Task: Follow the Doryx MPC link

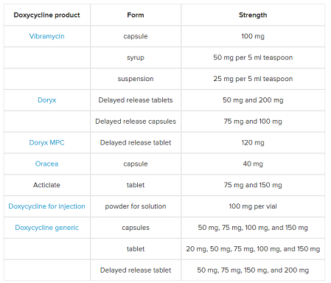Action: click(46, 143)
